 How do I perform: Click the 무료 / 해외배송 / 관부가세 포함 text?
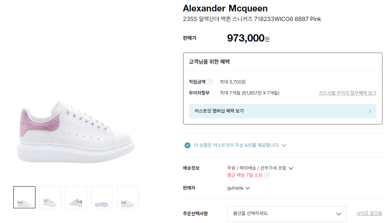pyautogui.click(x=257, y=168)
